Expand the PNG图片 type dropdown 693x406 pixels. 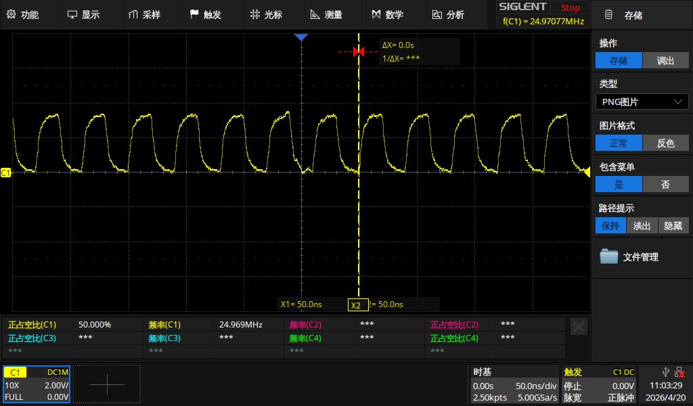pos(642,101)
